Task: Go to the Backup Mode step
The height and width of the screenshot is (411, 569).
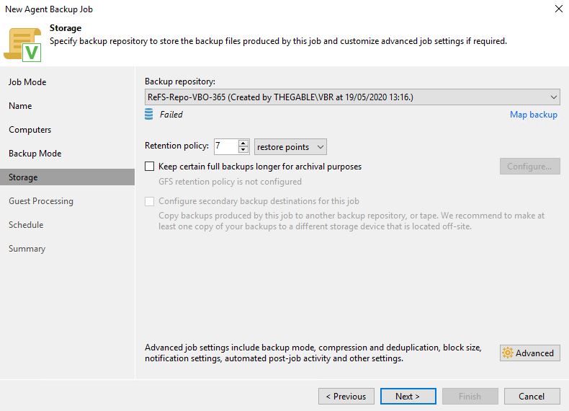Action: pyautogui.click(x=35, y=154)
